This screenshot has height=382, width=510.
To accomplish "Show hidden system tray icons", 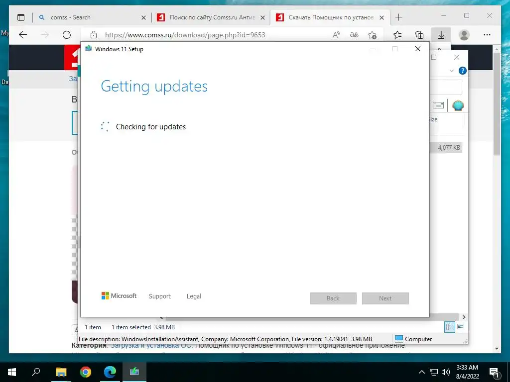I will click(421, 372).
